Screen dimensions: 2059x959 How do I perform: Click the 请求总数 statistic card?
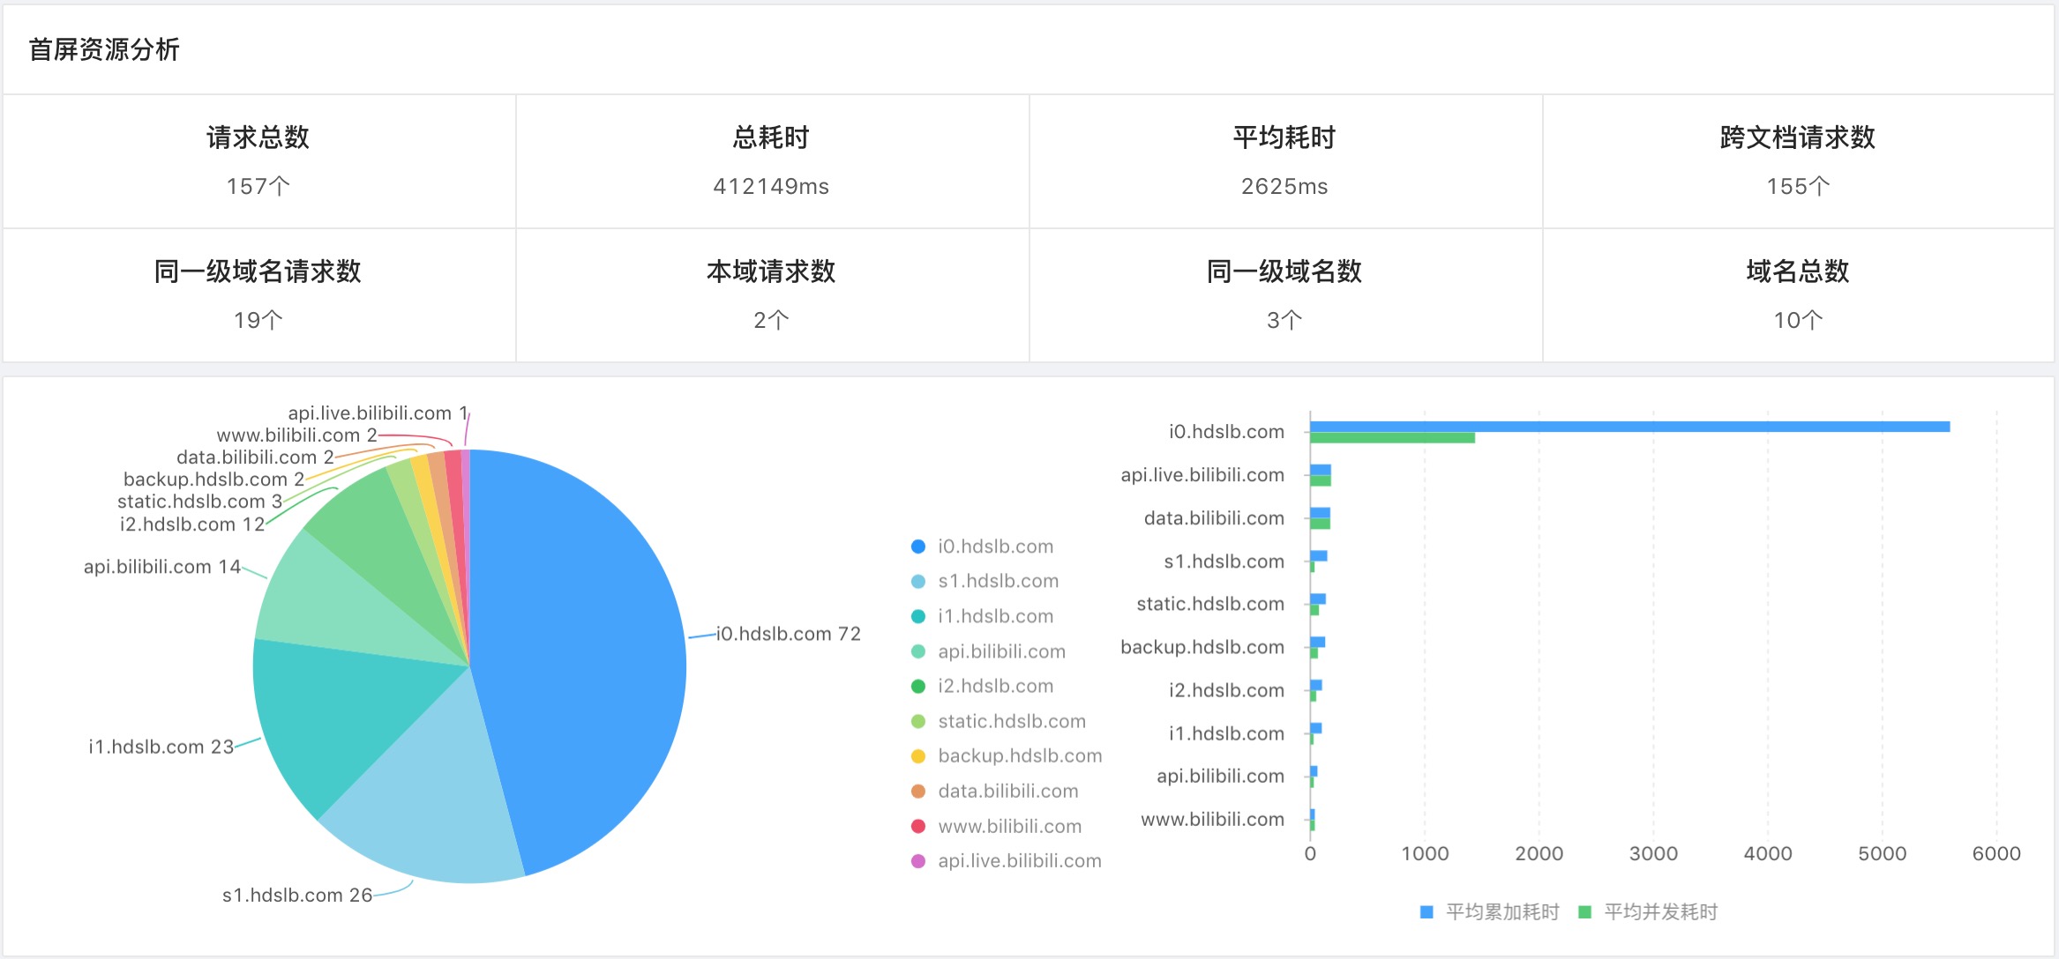(258, 161)
